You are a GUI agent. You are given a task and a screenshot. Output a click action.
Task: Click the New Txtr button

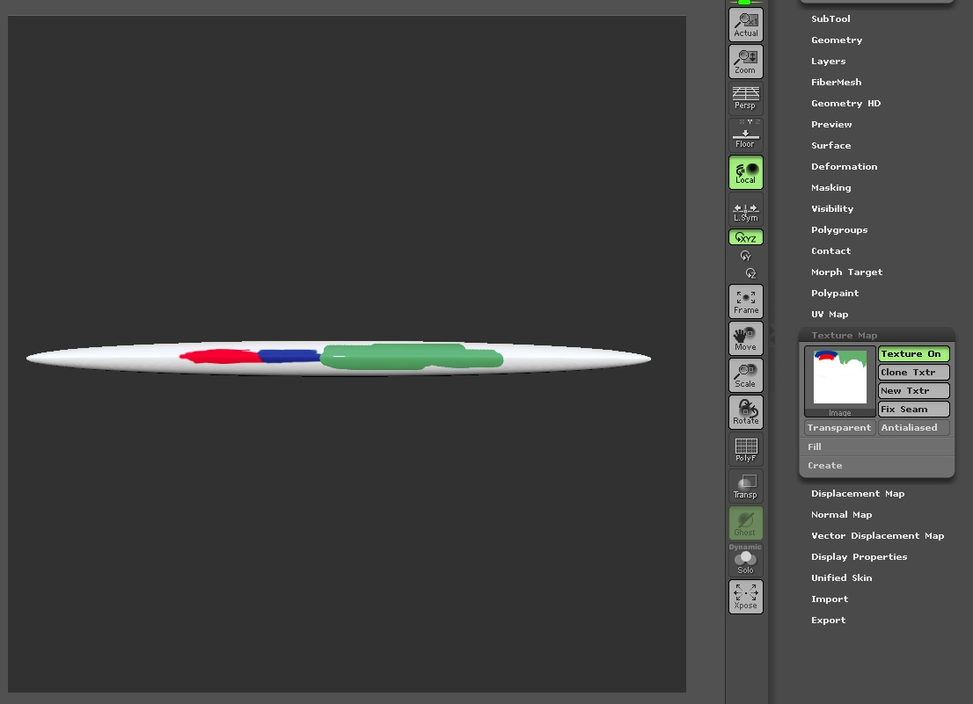pos(913,390)
